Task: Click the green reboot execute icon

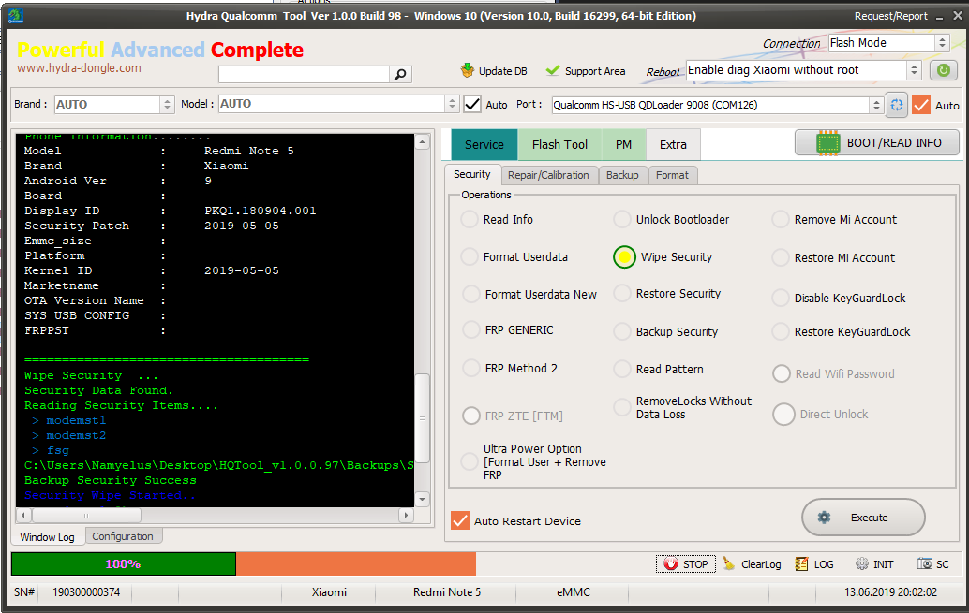Action: [x=943, y=70]
